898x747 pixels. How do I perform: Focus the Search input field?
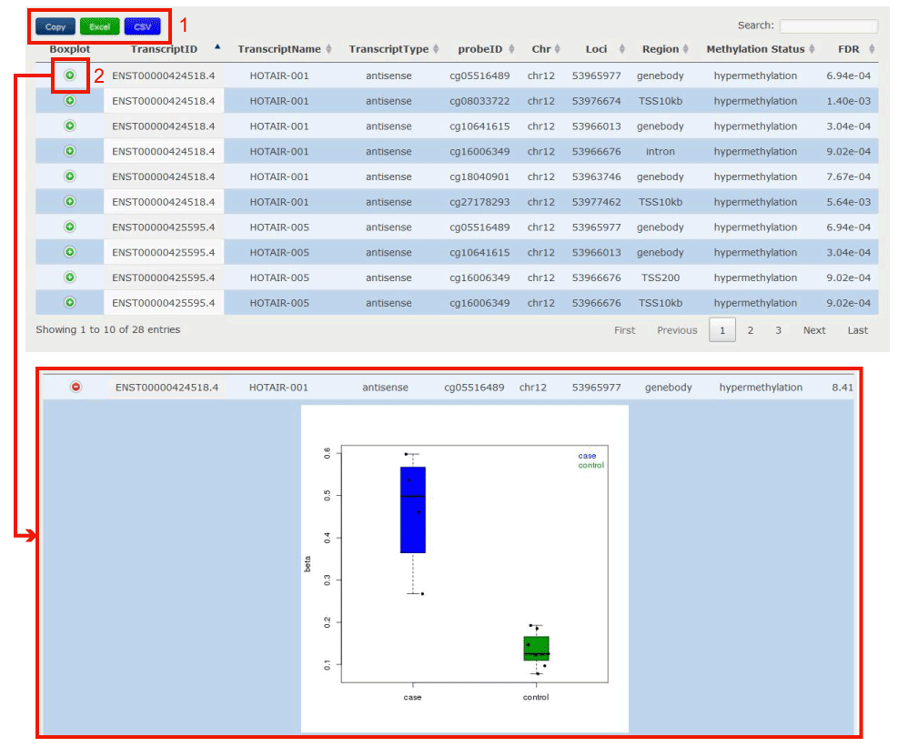(828, 26)
